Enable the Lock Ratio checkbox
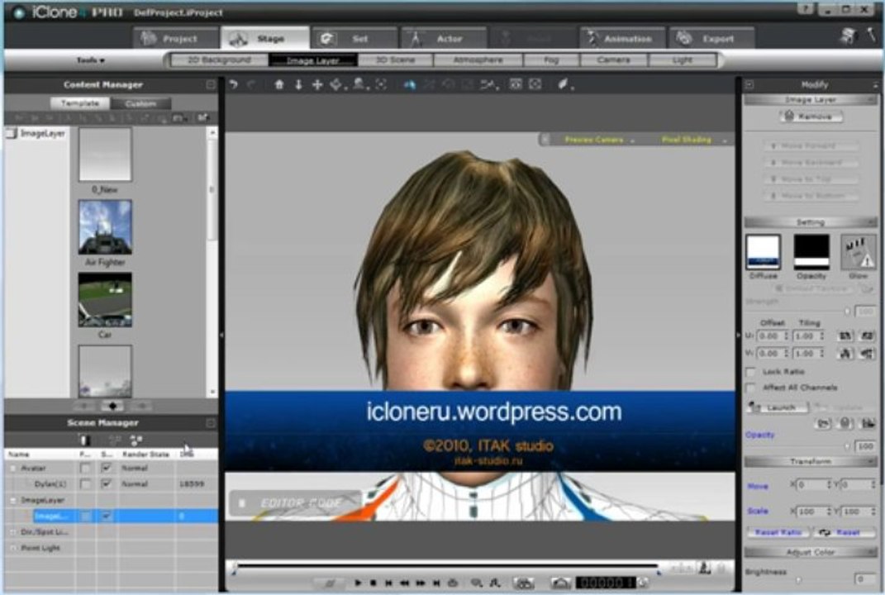 750,372
